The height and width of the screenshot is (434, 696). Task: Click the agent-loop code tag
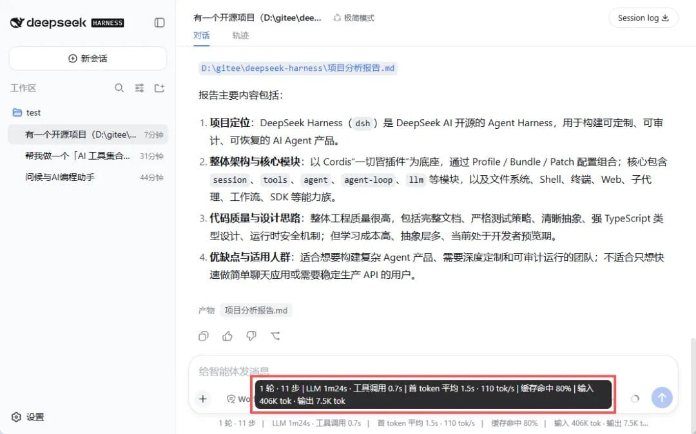click(369, 180)
